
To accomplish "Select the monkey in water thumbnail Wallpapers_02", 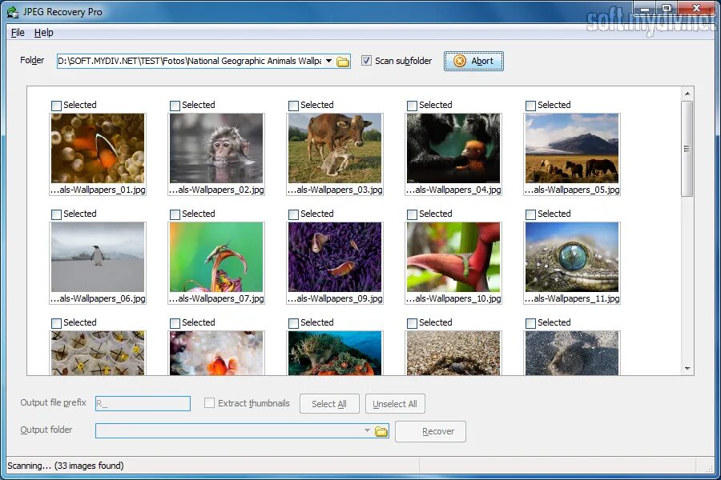I will [216, 148].
